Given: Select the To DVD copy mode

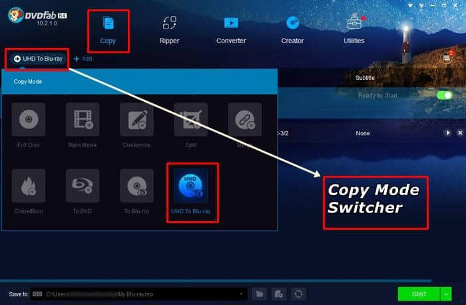Looking at the screenshot, I should [x=83, y=192].
